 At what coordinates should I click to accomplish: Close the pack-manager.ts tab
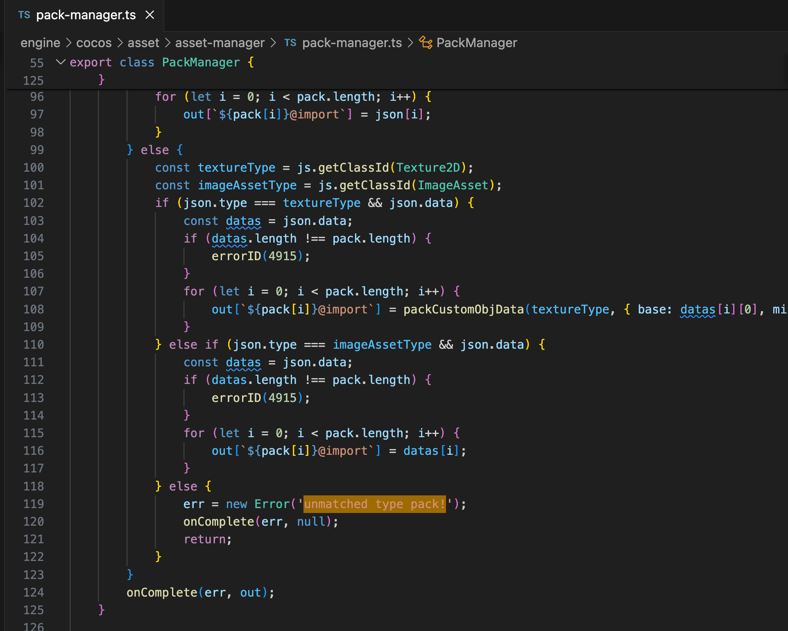point(150,15)
